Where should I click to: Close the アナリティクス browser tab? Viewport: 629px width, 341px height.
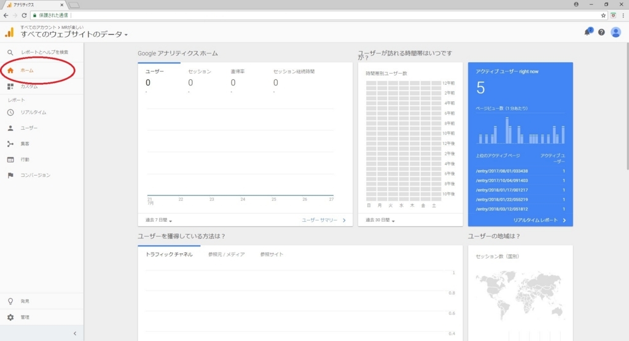coord(62,5)
